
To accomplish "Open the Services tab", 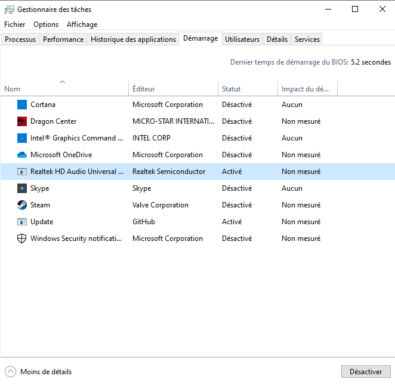I will (307, 39).
